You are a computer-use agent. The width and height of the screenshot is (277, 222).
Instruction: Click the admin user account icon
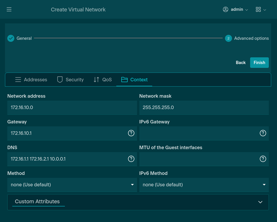pyautogui.click(x=225, y=9)
